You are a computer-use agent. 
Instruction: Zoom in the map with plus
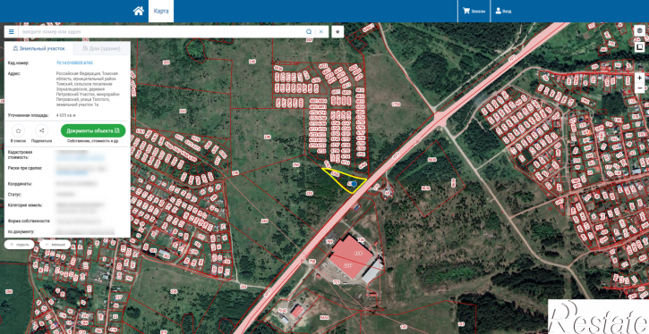pos(640,78)
